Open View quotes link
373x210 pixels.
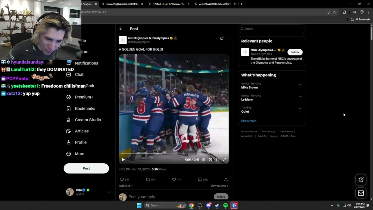pyautogui.click(x=219, y=186)
